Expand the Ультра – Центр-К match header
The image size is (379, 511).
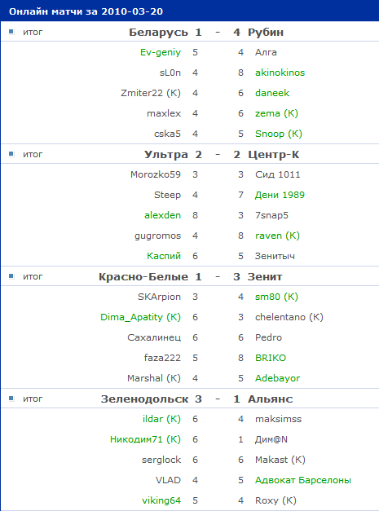click(x=190, y=154)
